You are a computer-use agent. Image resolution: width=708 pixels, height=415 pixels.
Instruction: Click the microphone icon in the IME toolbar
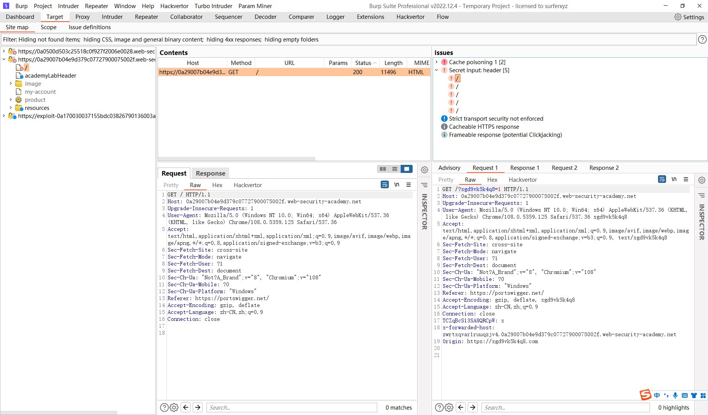675,395
